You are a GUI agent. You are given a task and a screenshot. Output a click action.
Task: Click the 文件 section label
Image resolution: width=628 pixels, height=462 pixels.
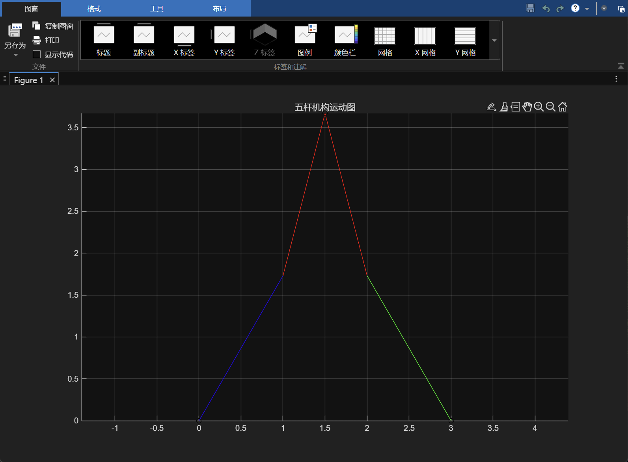[39, 67]
